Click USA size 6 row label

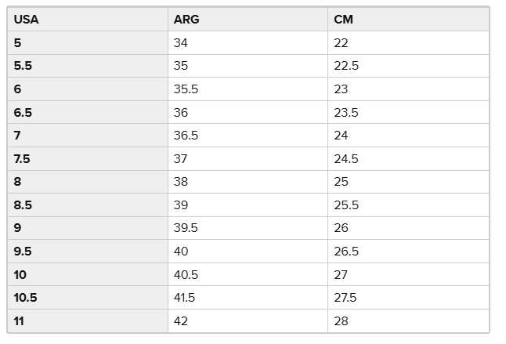click(x=17, y=89)
